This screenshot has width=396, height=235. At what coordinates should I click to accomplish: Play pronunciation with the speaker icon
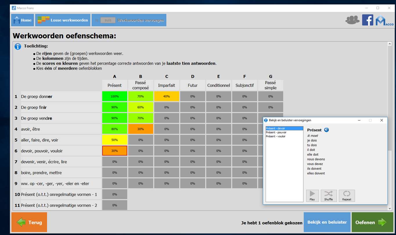[327, 130]
